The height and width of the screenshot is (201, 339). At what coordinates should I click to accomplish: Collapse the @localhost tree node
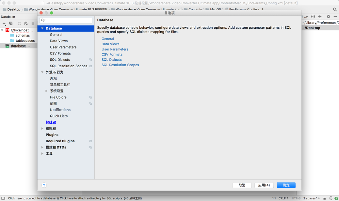(2, 30)
